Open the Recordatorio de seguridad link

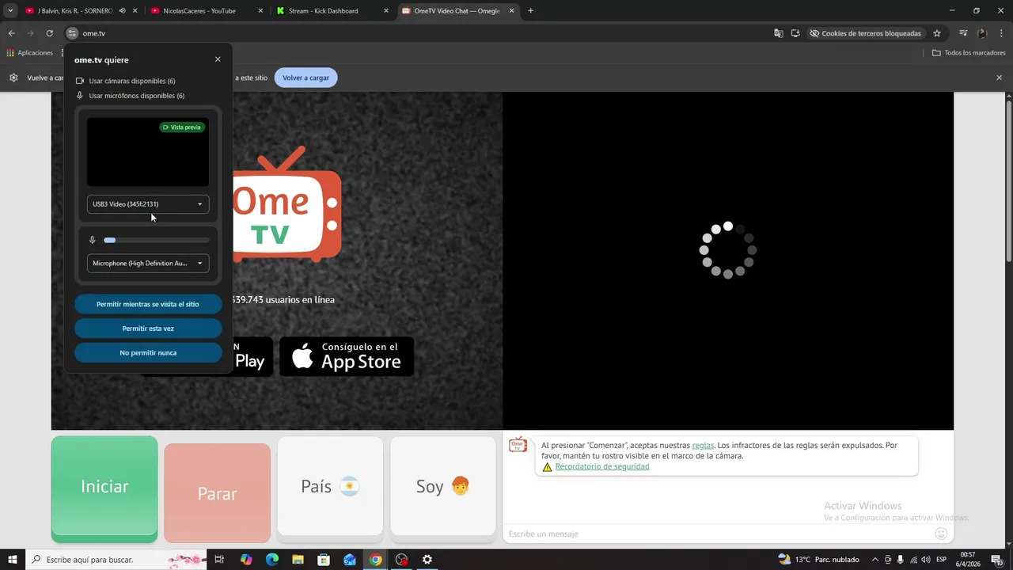(602, 467)
